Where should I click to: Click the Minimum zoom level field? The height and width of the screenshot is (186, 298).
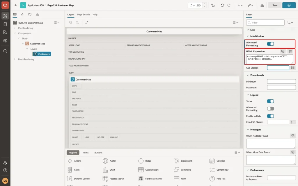click(x=281, y=82)
